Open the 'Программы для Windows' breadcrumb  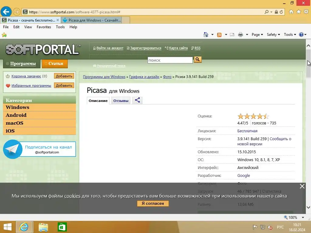click(104, 77)
